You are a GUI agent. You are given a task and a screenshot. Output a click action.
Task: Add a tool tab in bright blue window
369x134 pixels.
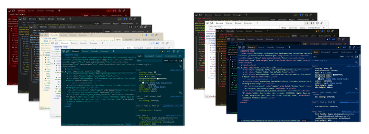tap(289, 47)
